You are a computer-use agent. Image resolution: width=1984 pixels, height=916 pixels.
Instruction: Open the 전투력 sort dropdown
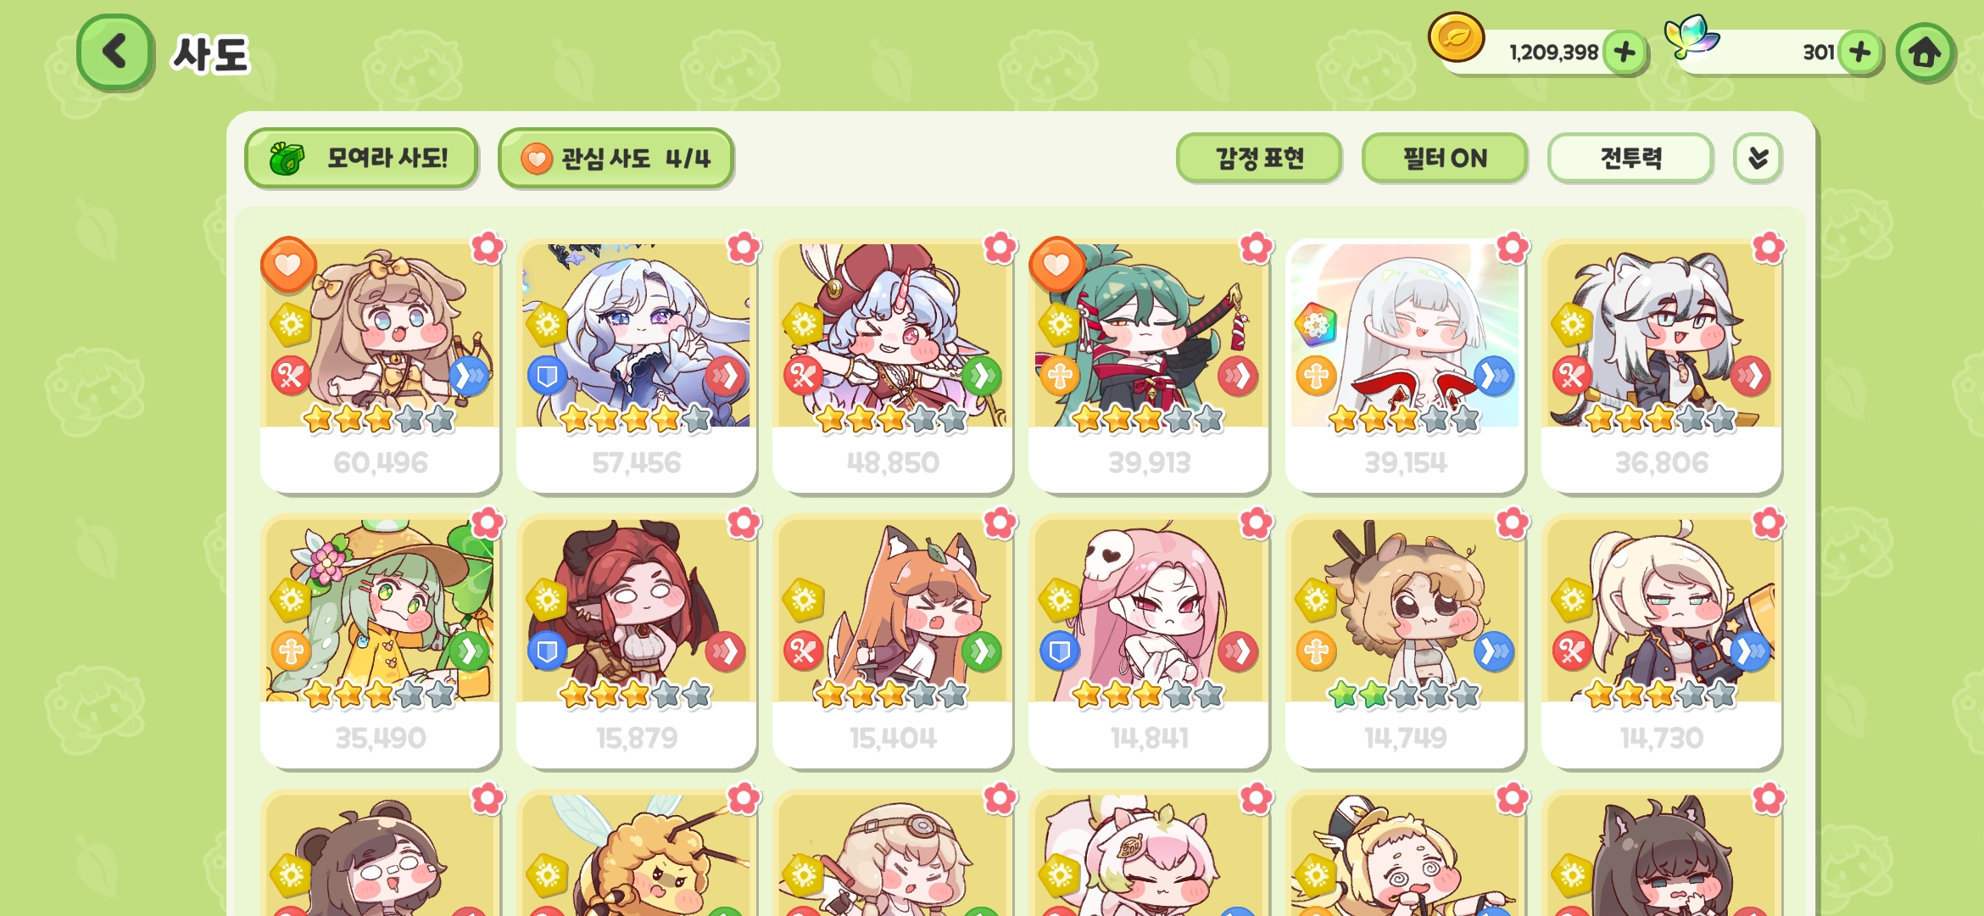1630,158
